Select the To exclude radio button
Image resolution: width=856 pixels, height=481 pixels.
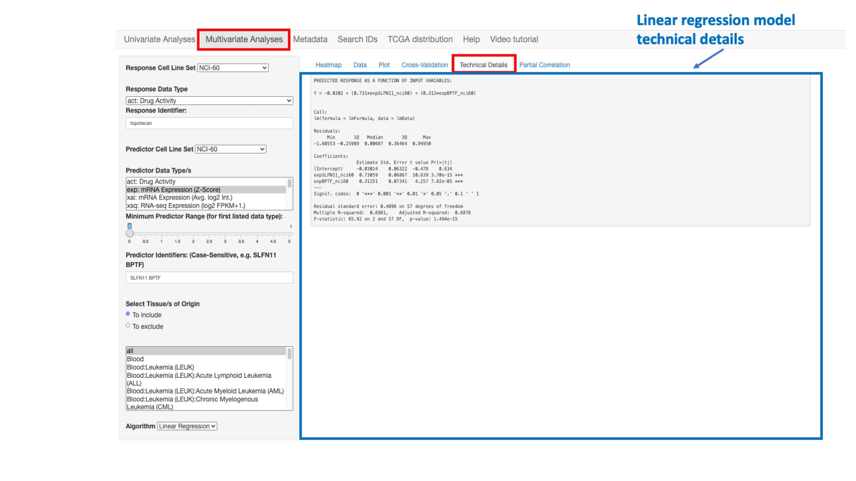(128, 326)
